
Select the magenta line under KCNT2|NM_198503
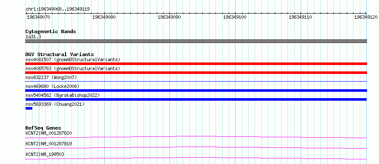[x=196, y=158]
